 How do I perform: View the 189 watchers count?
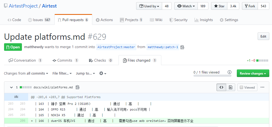click(x=203, y=6)
